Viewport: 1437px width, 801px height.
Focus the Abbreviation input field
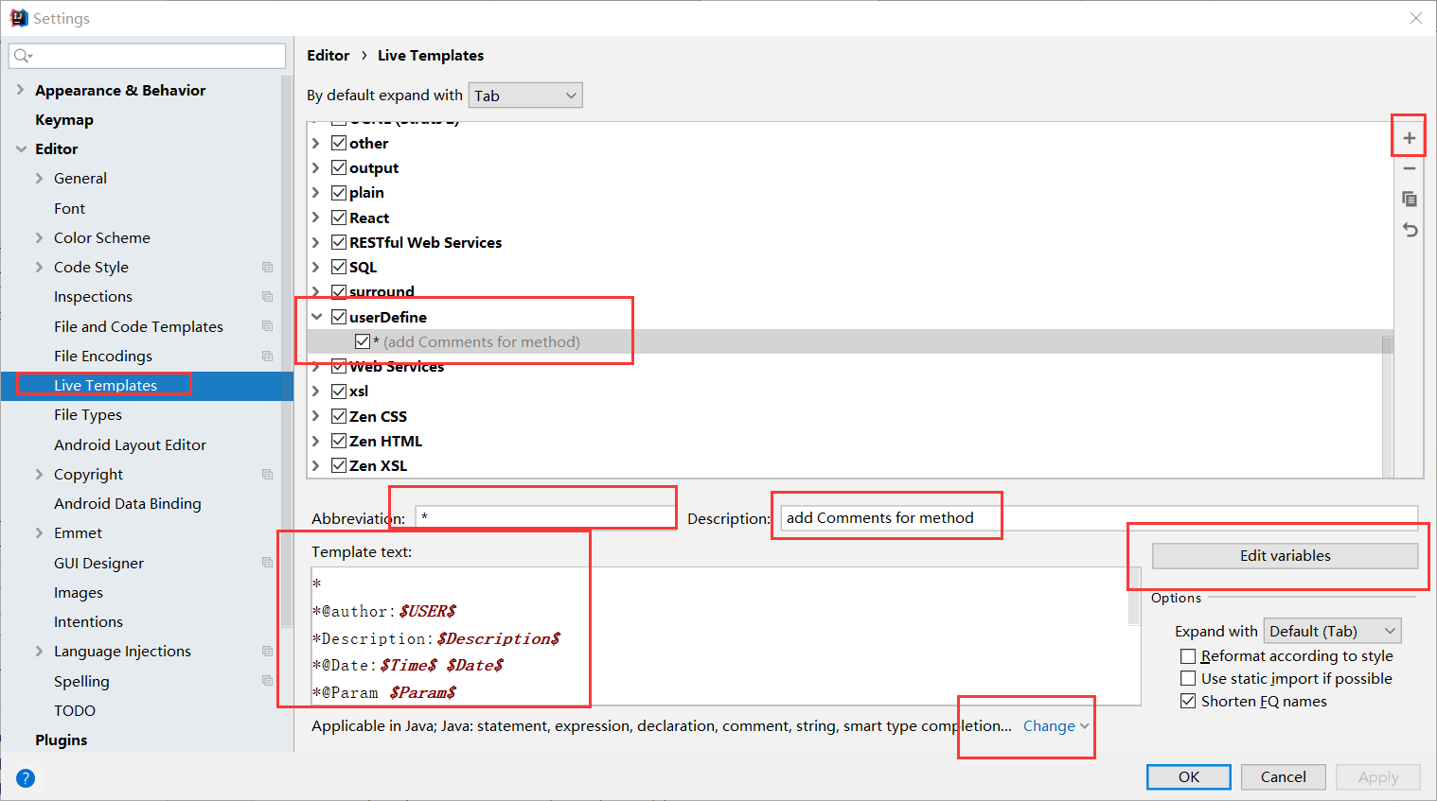pyautogui.click(x=544, y=517)
